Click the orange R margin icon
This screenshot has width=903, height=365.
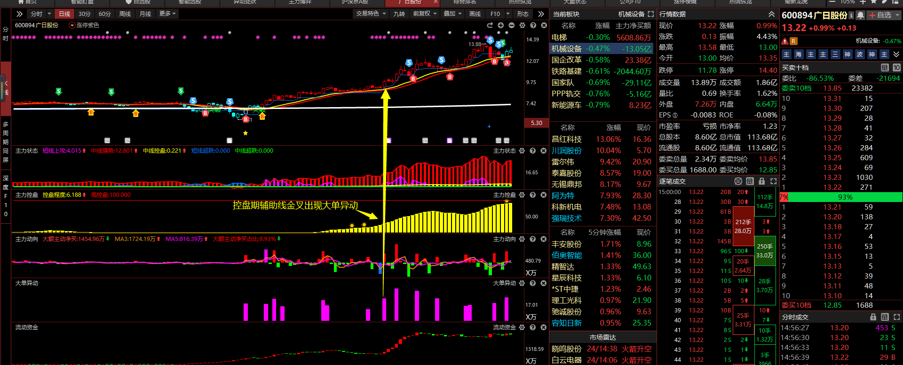click(794, 41)
